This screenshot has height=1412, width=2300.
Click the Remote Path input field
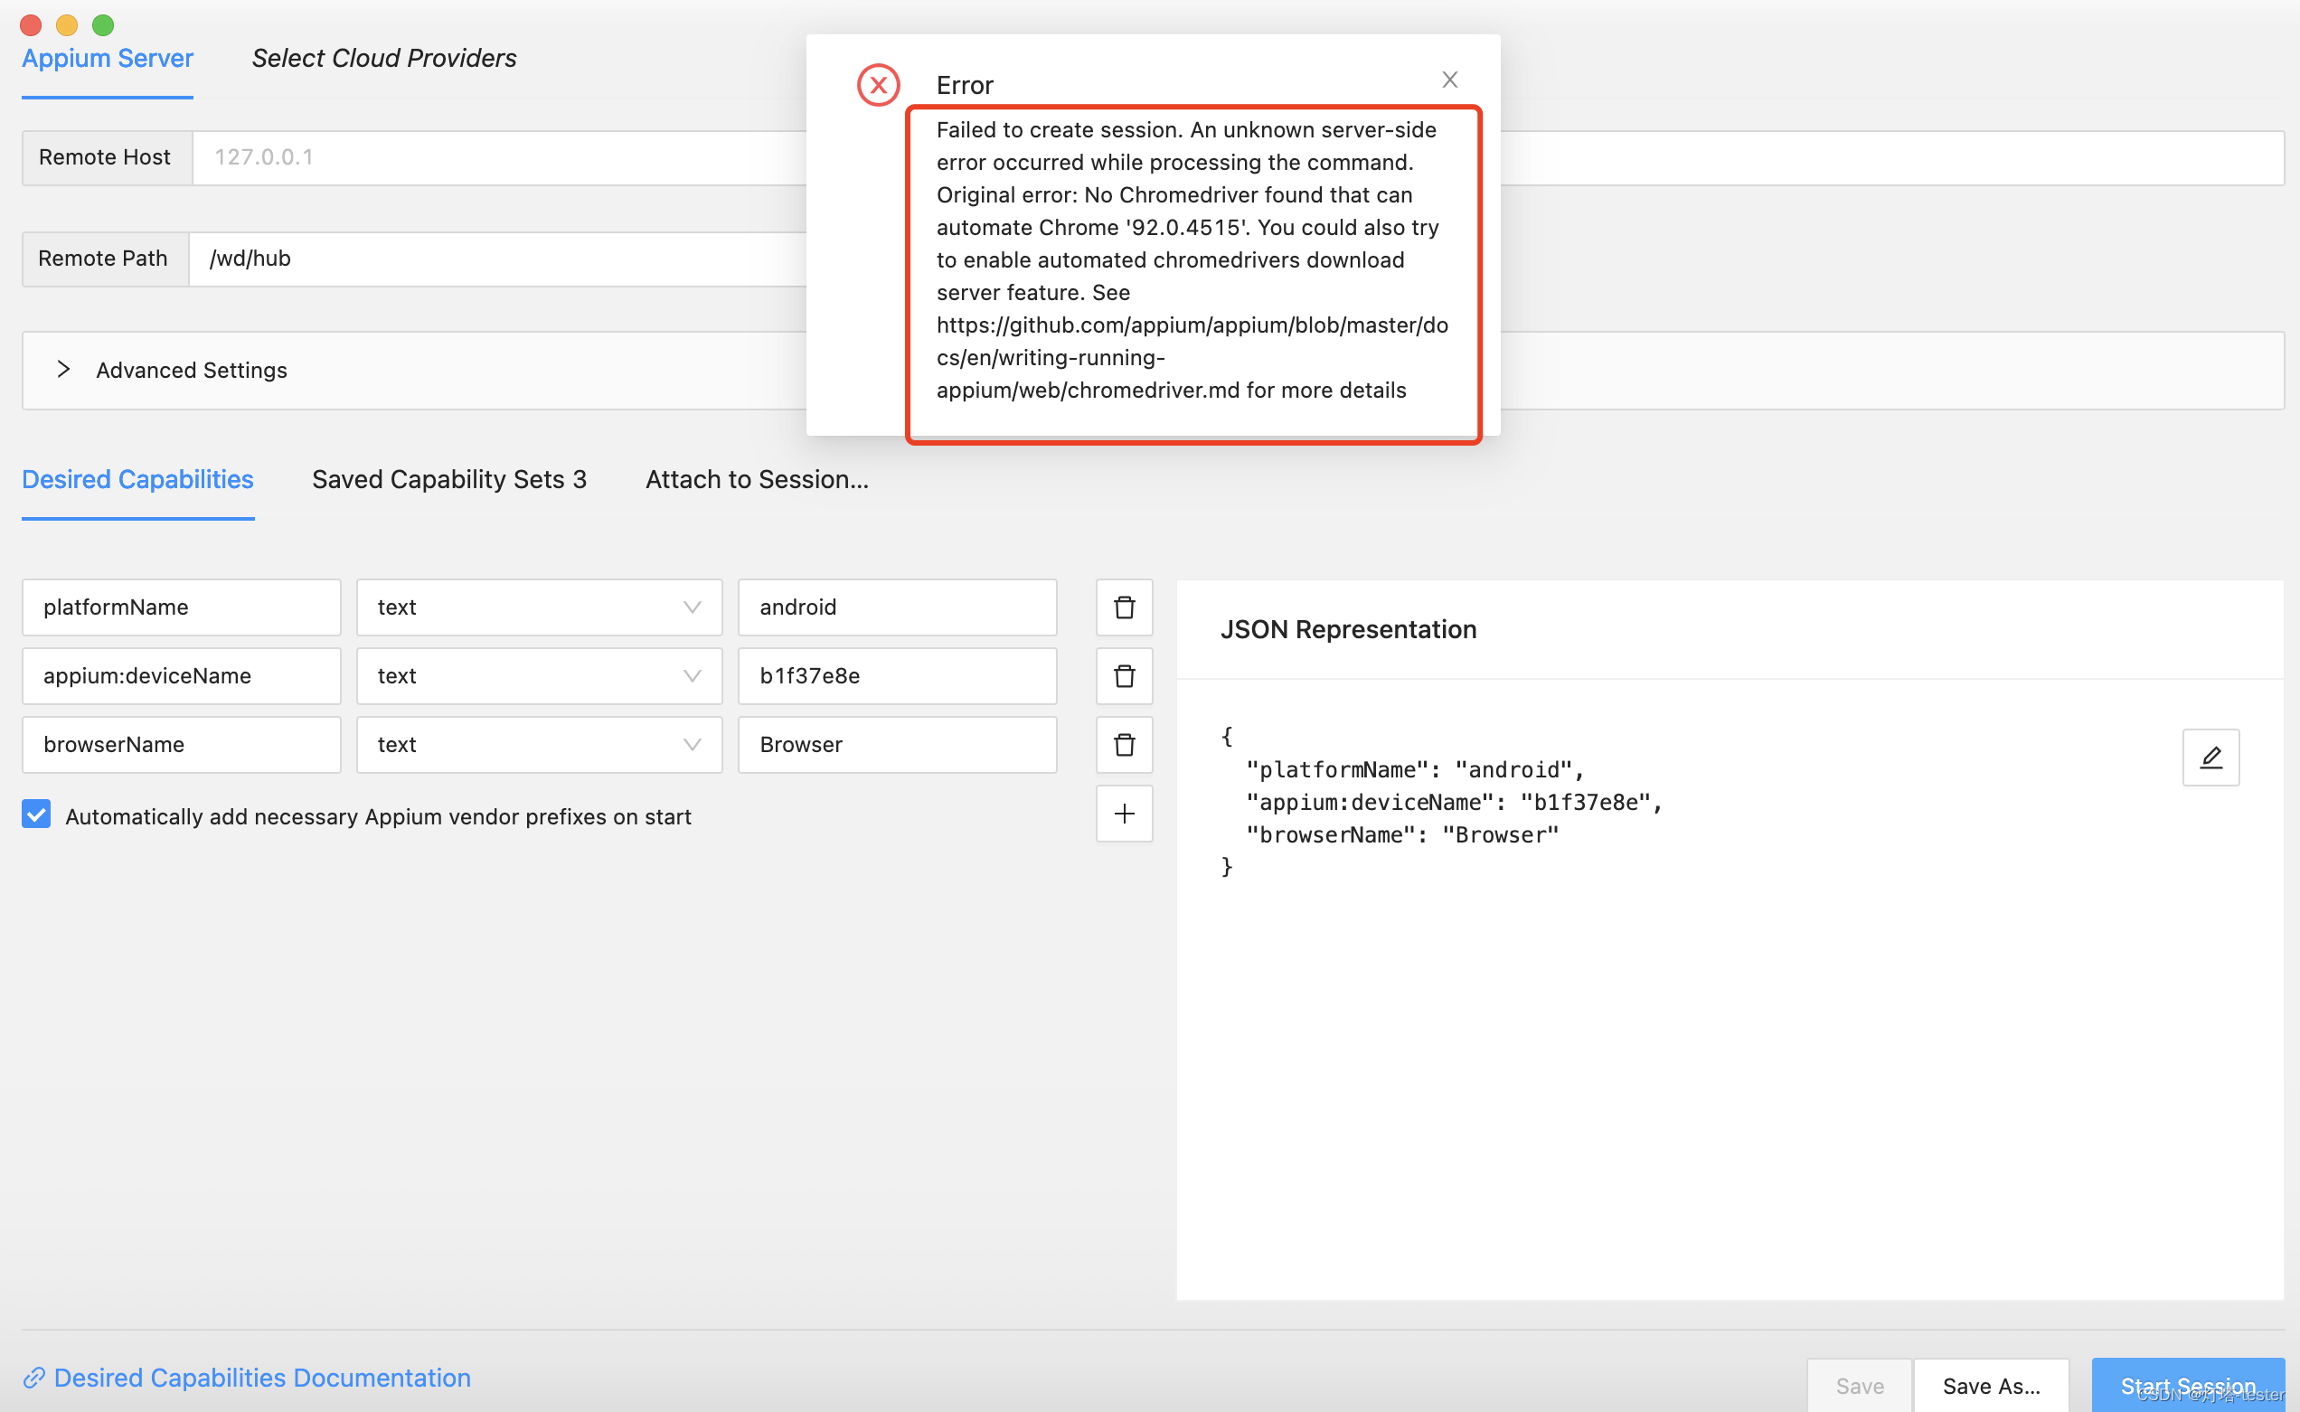pos(498,259)
